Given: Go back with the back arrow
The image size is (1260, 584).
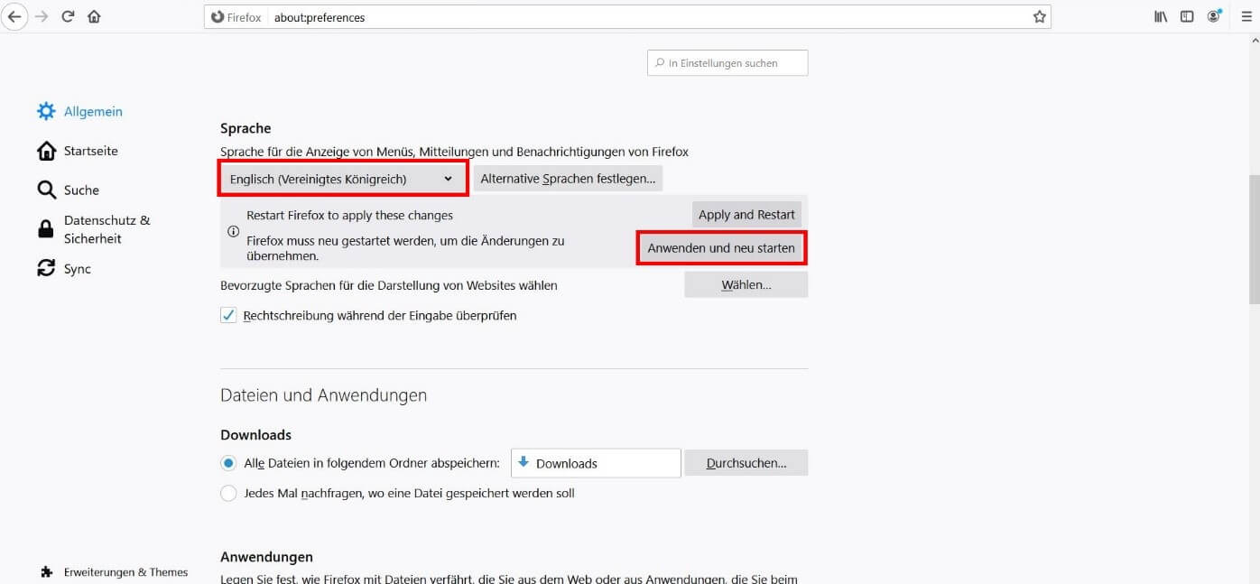Looking at the screenshot, I should coord(14,16).
